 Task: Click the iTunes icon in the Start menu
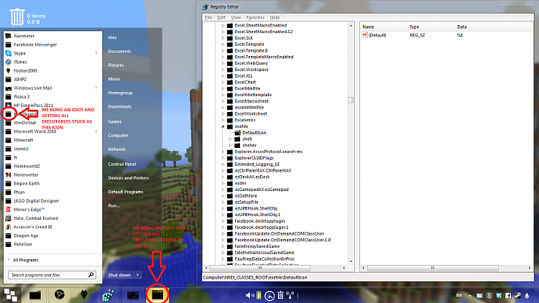8,62
